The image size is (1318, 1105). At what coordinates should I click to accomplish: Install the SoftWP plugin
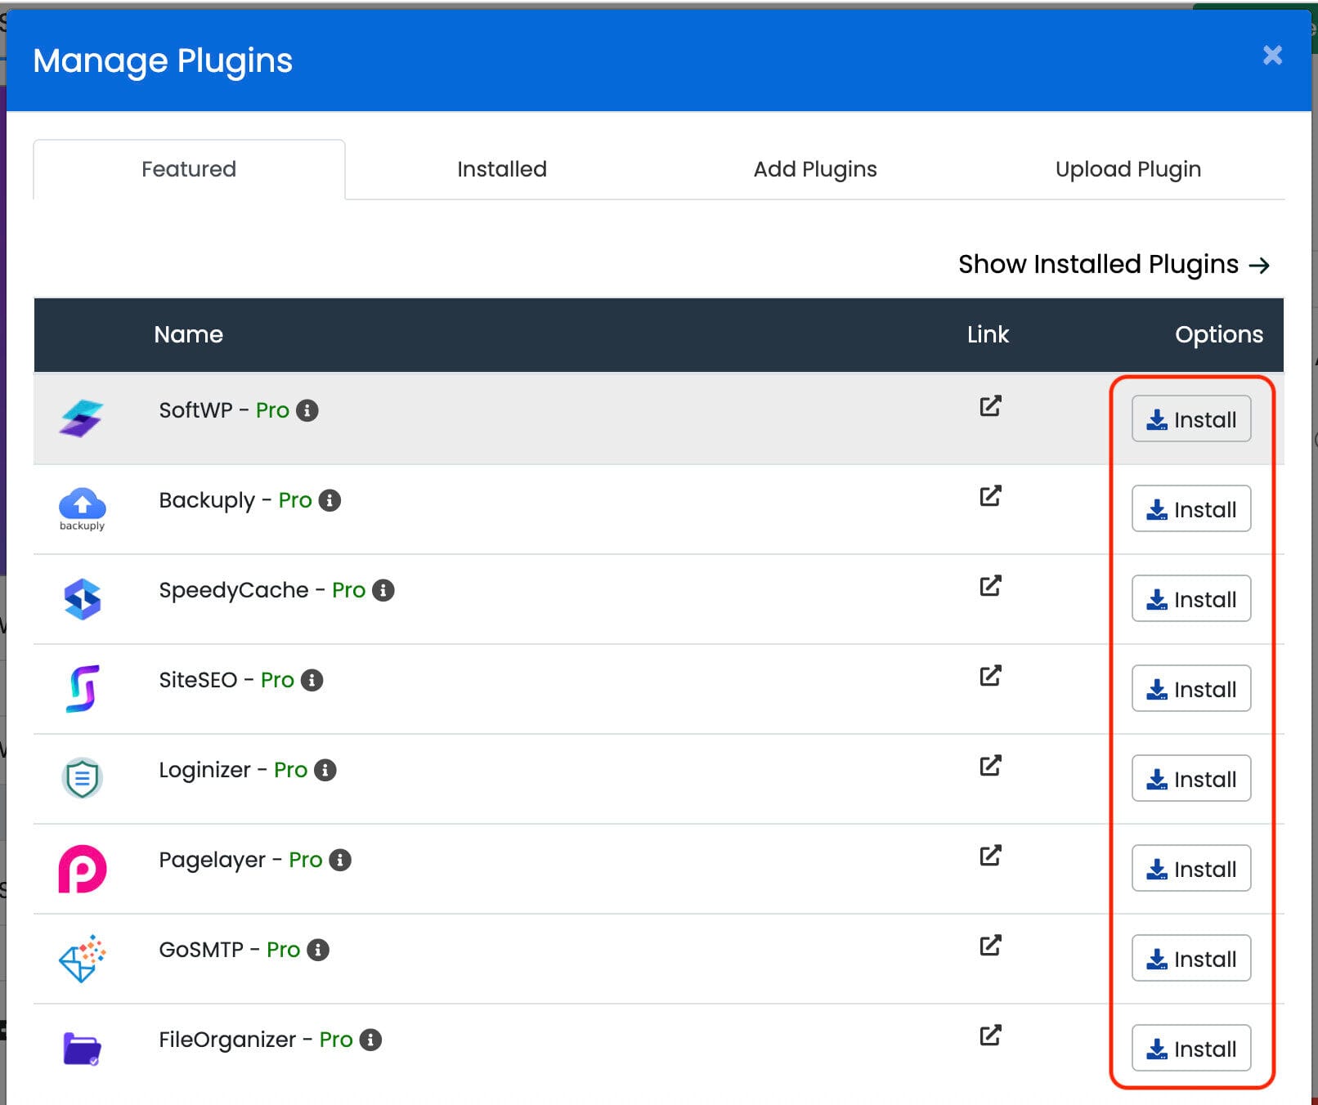click(x=1190, y=419)
